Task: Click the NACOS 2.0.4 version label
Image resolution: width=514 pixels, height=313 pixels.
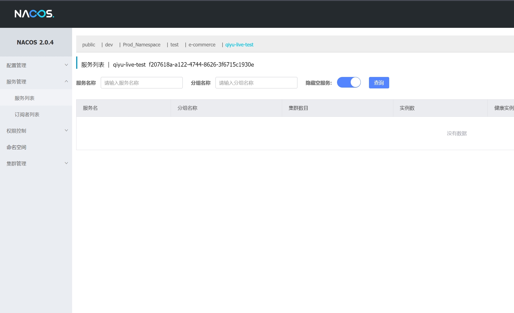Action: (x=35, y=42)
